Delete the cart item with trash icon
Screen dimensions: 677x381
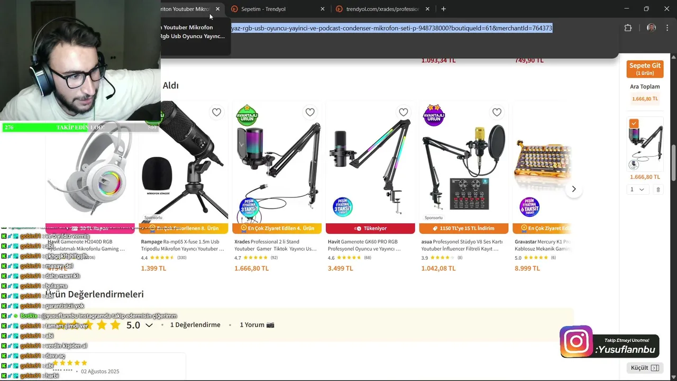pos(658,189)
